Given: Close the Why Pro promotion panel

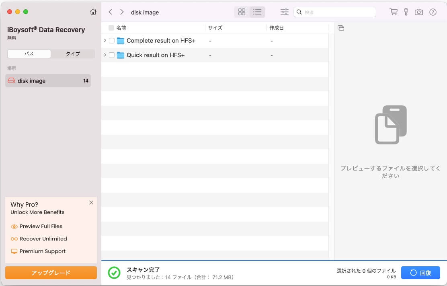Looking at the screenshot, I should click(x=91, y=203).
